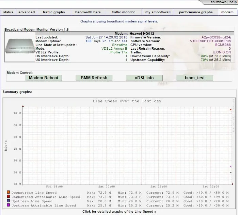Open the traffic graphs tab
The height and width of the screenshot is (215, 238).
pyautogui.click(x=54, y=12)
